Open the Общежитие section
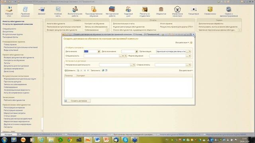This screenshot has height=143, width=255. click(x=161, y=11)
